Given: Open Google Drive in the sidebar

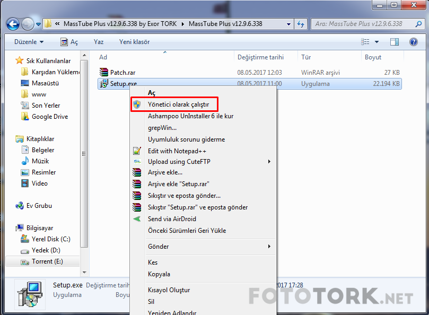Looking at the screenshot, I should tap(50, 117).
